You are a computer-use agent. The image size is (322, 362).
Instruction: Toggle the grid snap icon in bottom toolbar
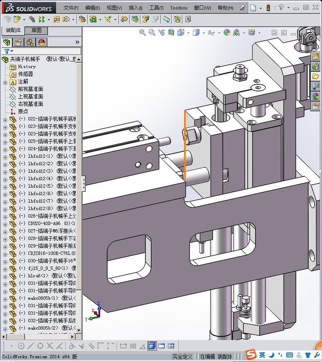pyautogui.click(x=133, y=346)
